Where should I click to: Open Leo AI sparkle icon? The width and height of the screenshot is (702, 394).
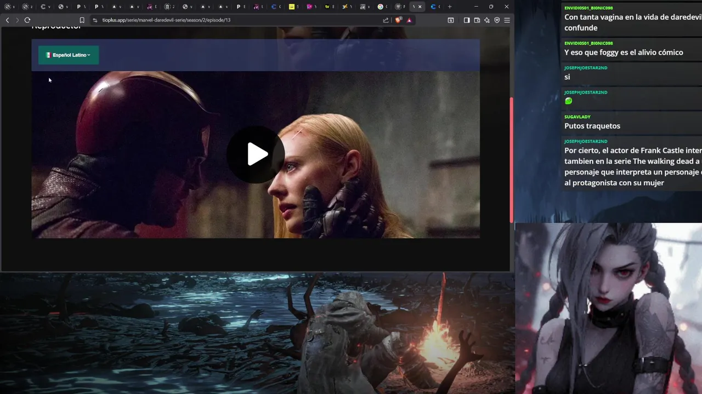(x=487, y=20)
